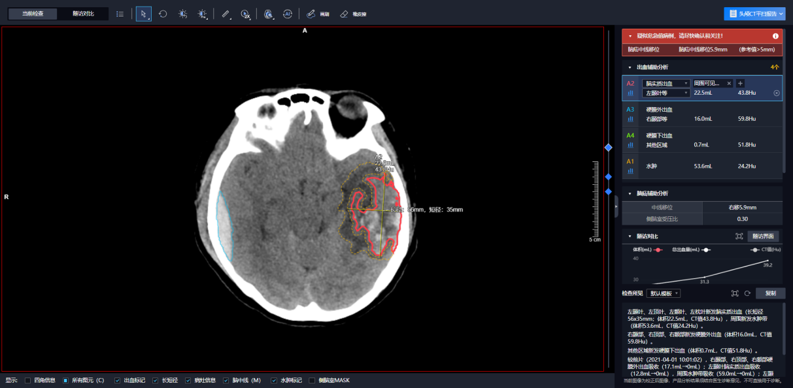Switch to the 当前检查 tab
The height and width of the screenshot is (388, 793).
click(33, 14)
